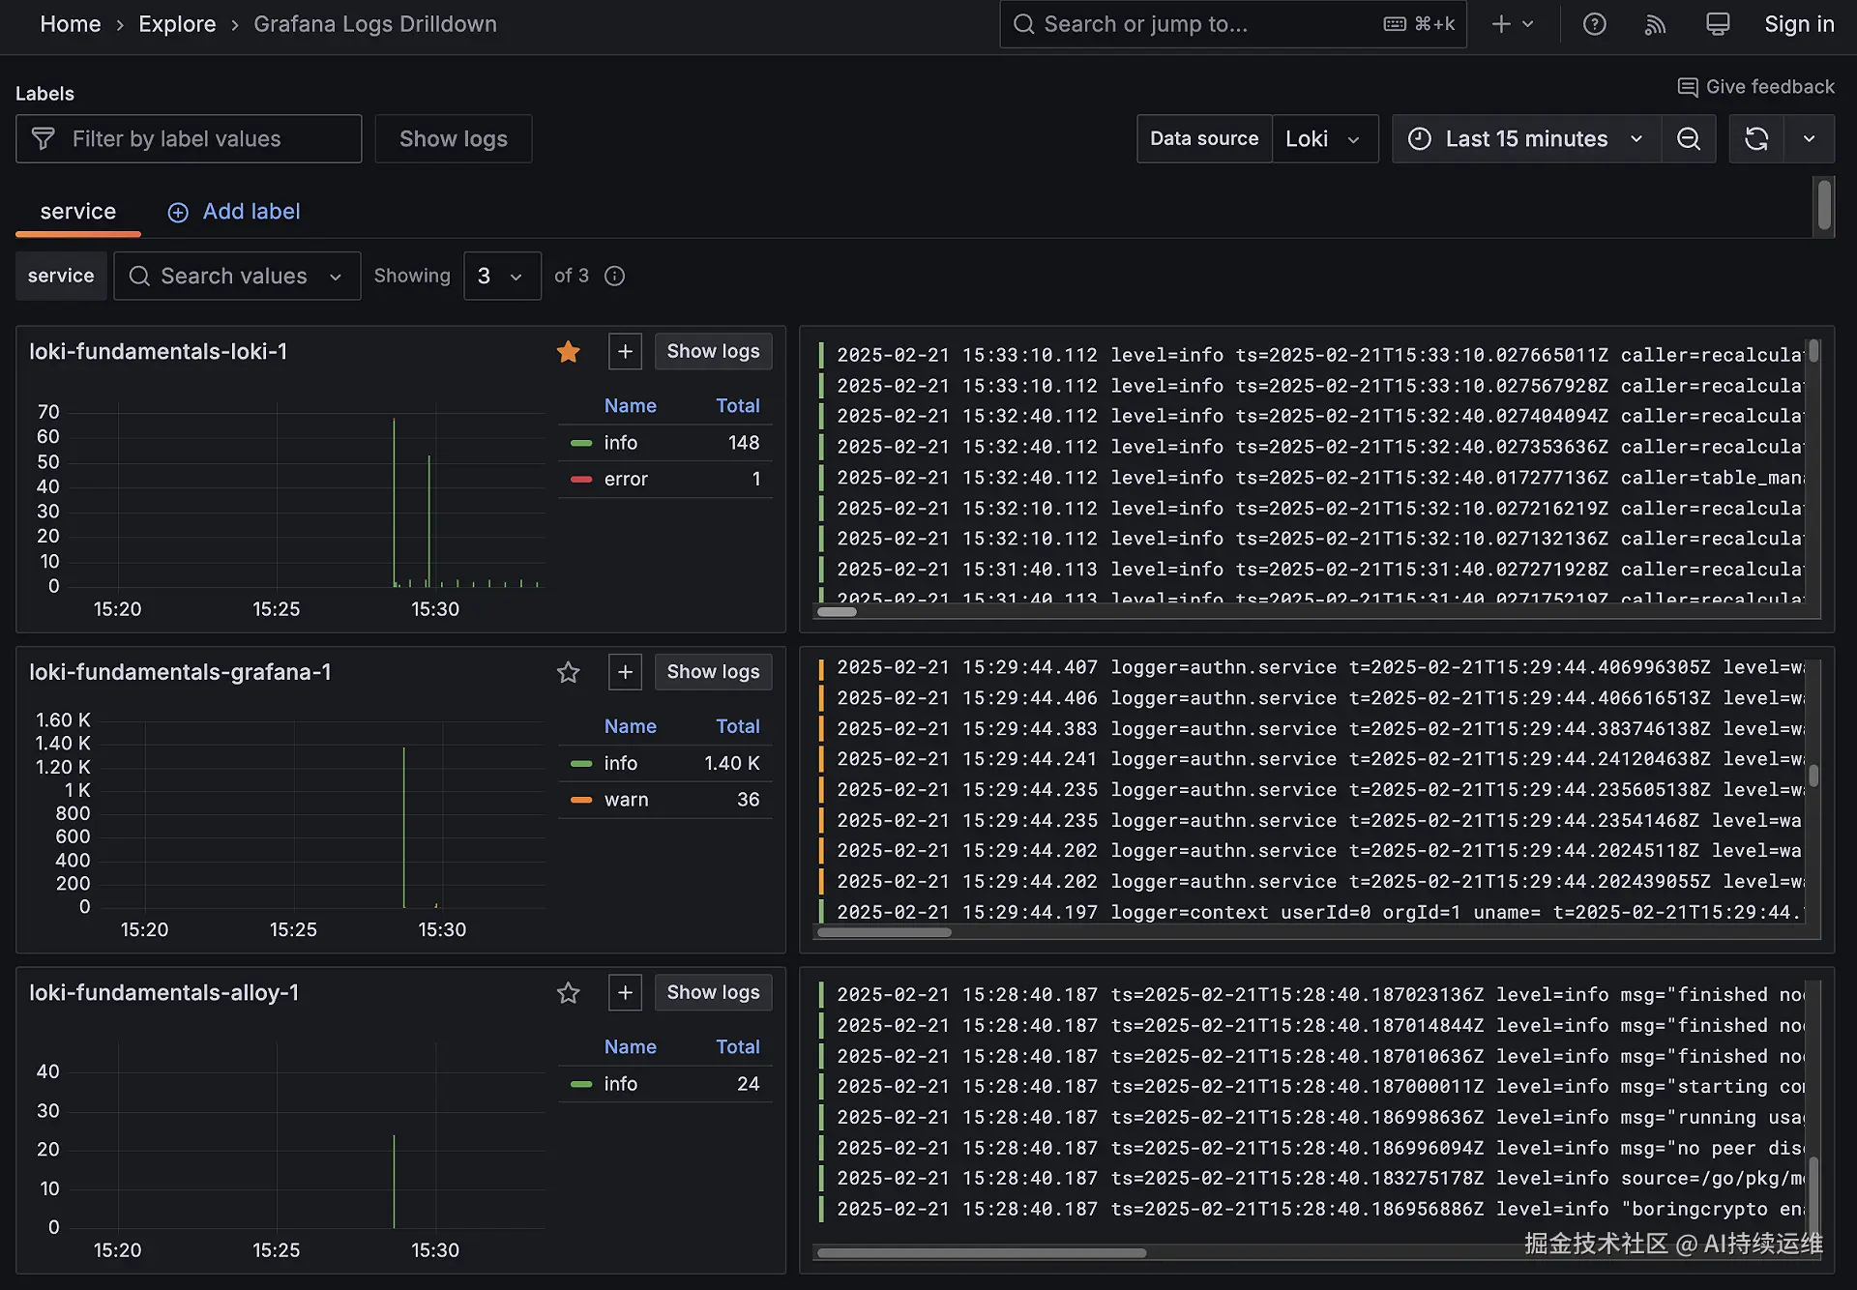Toggle the error series swatch in legend
The width and height of the screenshot is (1857, 1290).
coord(581,480)
